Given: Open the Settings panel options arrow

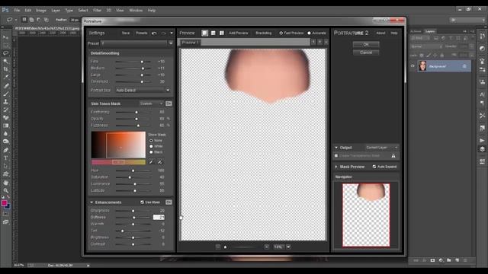Looking at the screenshot, I should (172, 33).
